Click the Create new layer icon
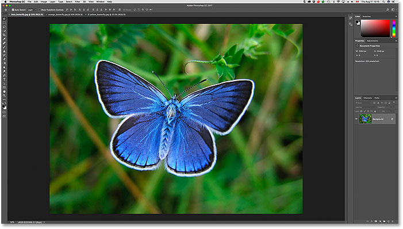The width and height of the screenshot is (403, 229). [x=389, y=222]
